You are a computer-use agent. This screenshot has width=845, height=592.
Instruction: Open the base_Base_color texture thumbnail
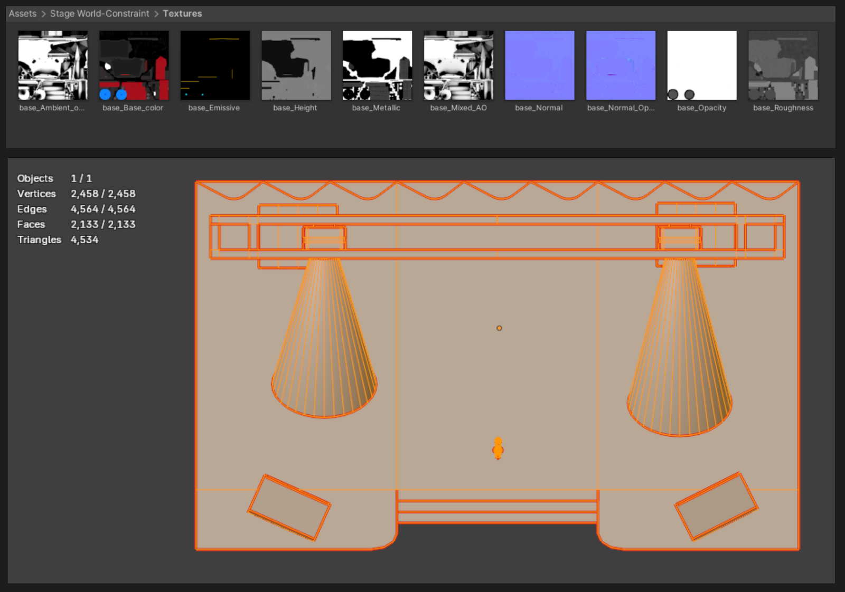134,65
